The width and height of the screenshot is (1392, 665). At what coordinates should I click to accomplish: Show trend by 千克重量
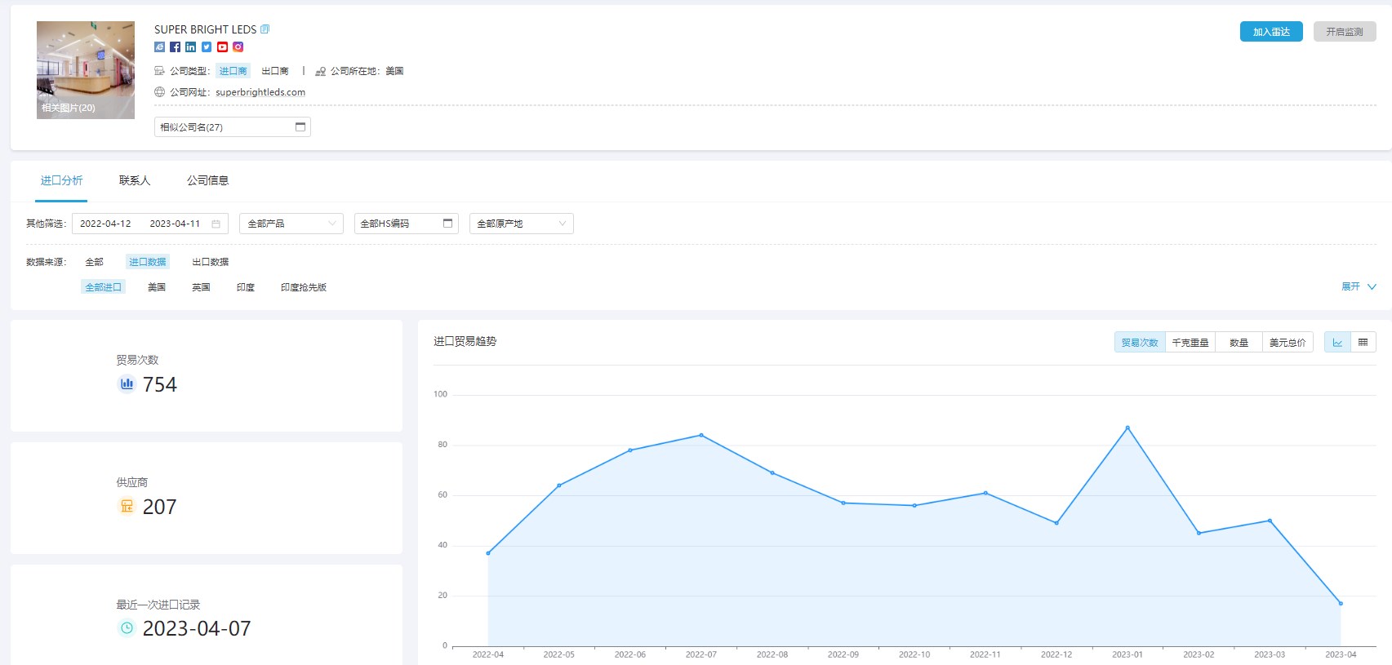point(1190,342)
